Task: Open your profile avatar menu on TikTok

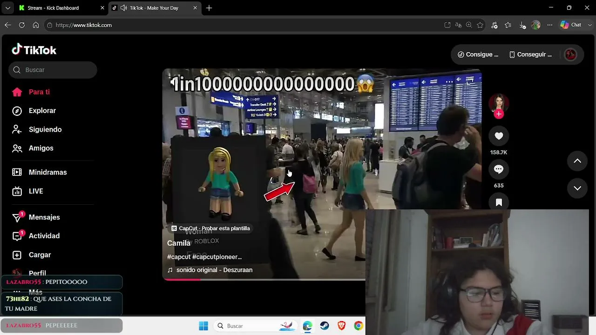Action: coord(570,54)
